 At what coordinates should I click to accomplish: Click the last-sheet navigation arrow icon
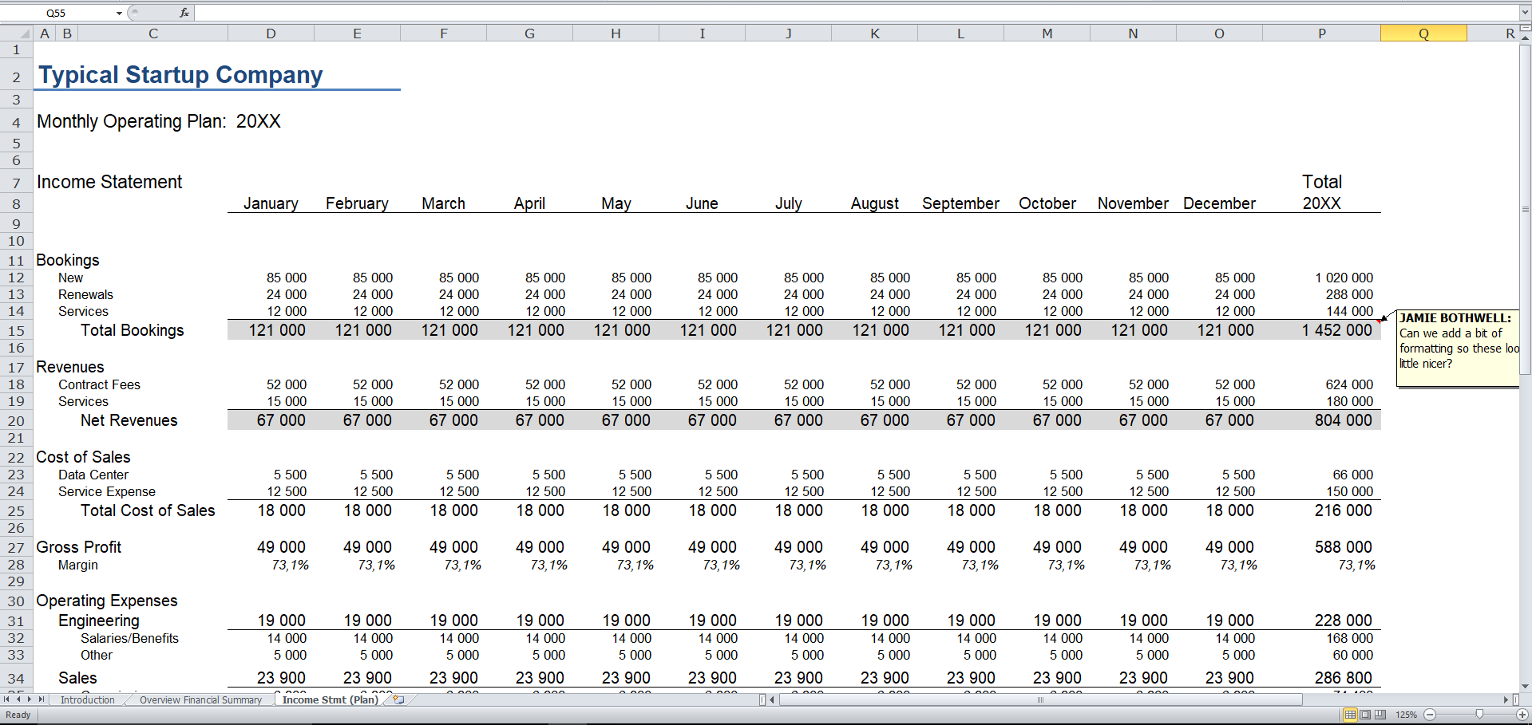tap(42, 699)
